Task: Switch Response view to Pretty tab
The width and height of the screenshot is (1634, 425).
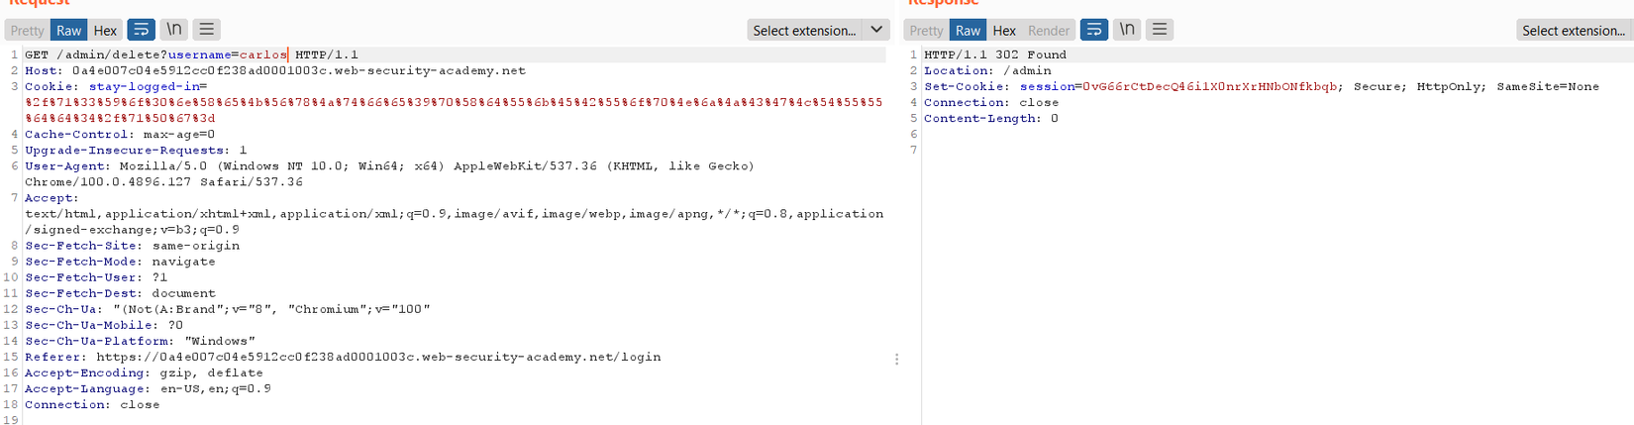Action: [926, 31]
